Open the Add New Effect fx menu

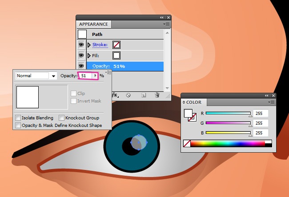tap(115, 95)
